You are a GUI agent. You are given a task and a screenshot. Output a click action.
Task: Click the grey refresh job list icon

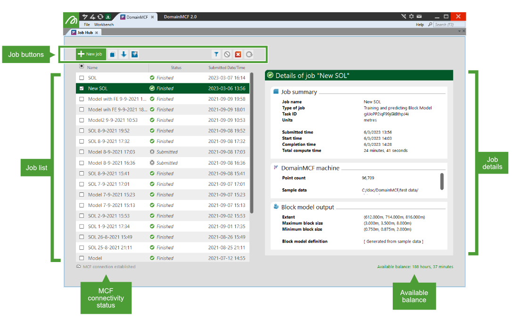249,55
